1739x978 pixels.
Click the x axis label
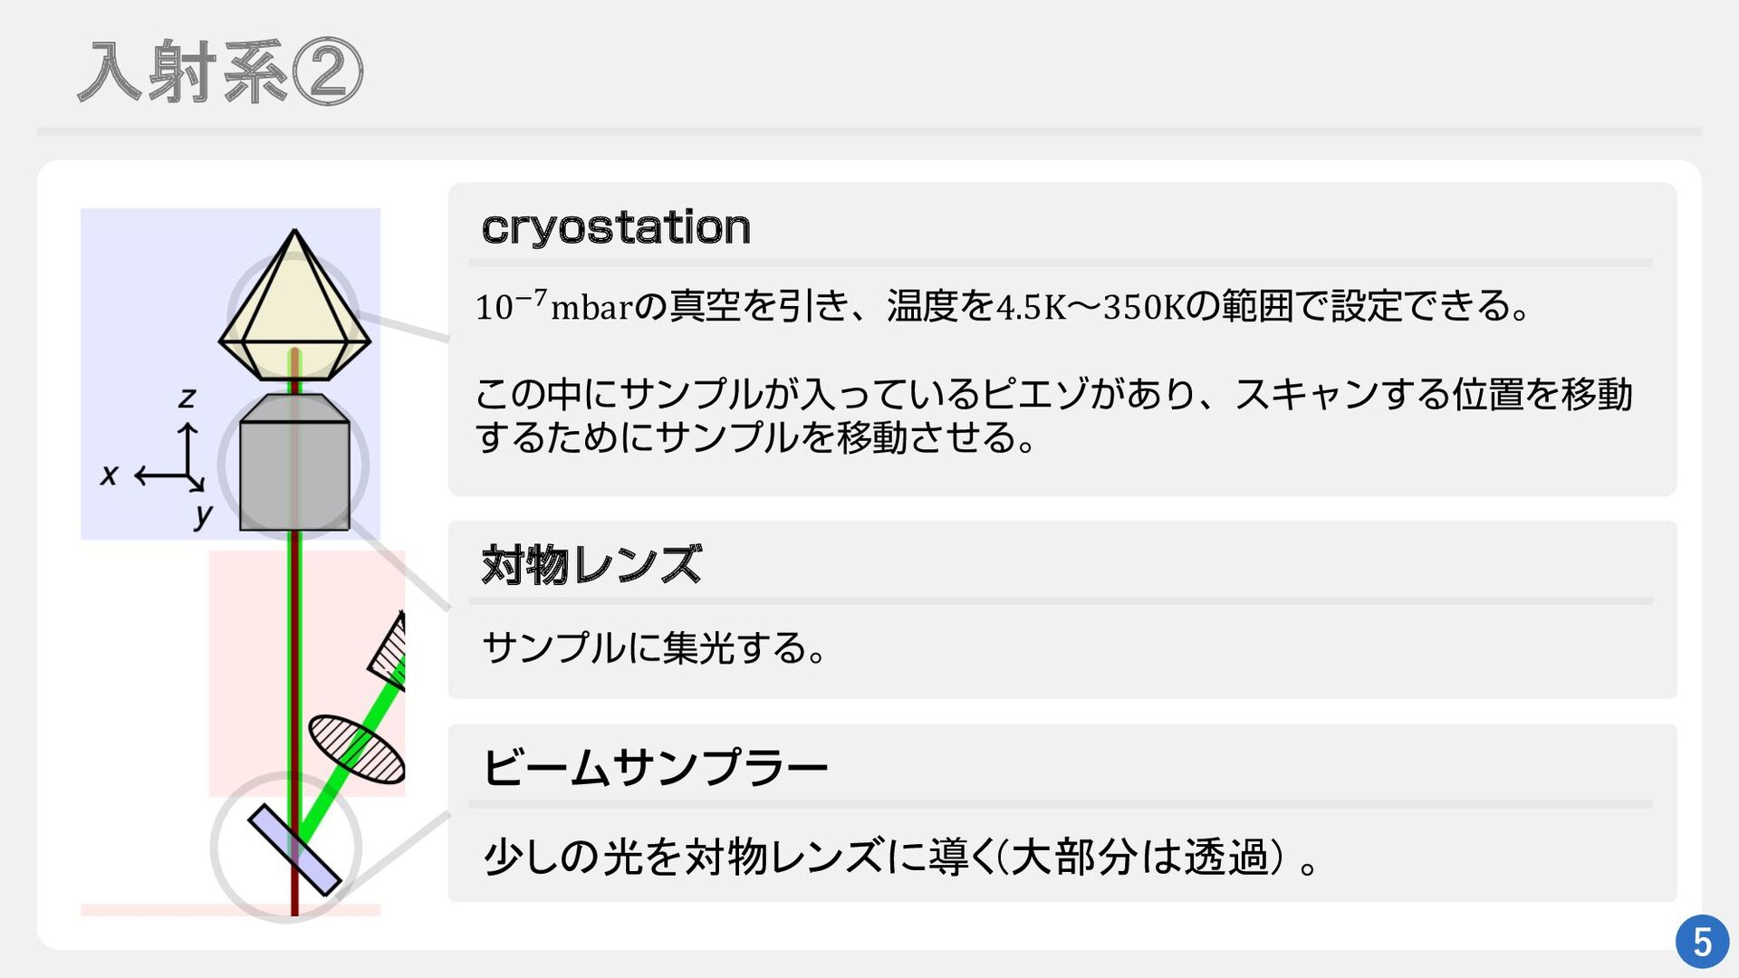109,475
